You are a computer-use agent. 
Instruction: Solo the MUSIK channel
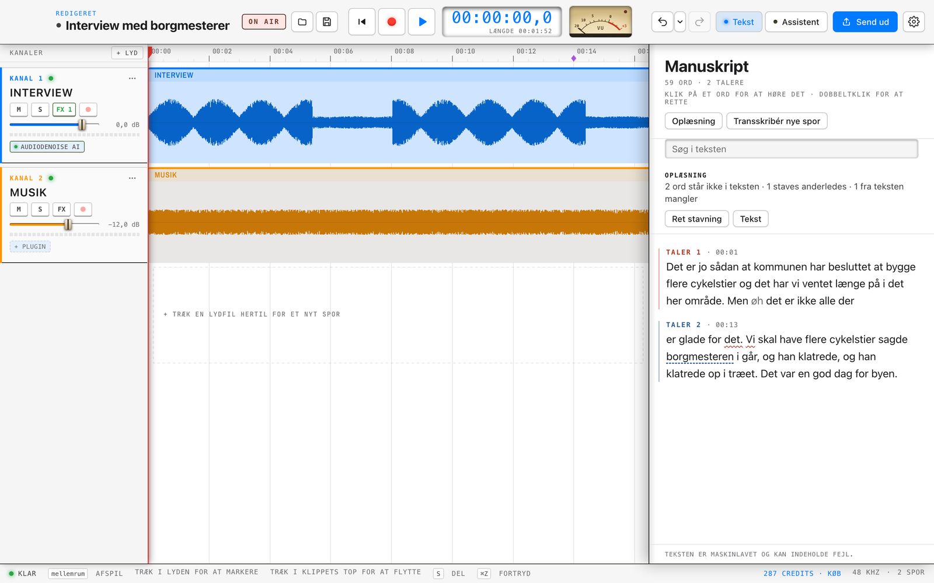tap(40, 209)
